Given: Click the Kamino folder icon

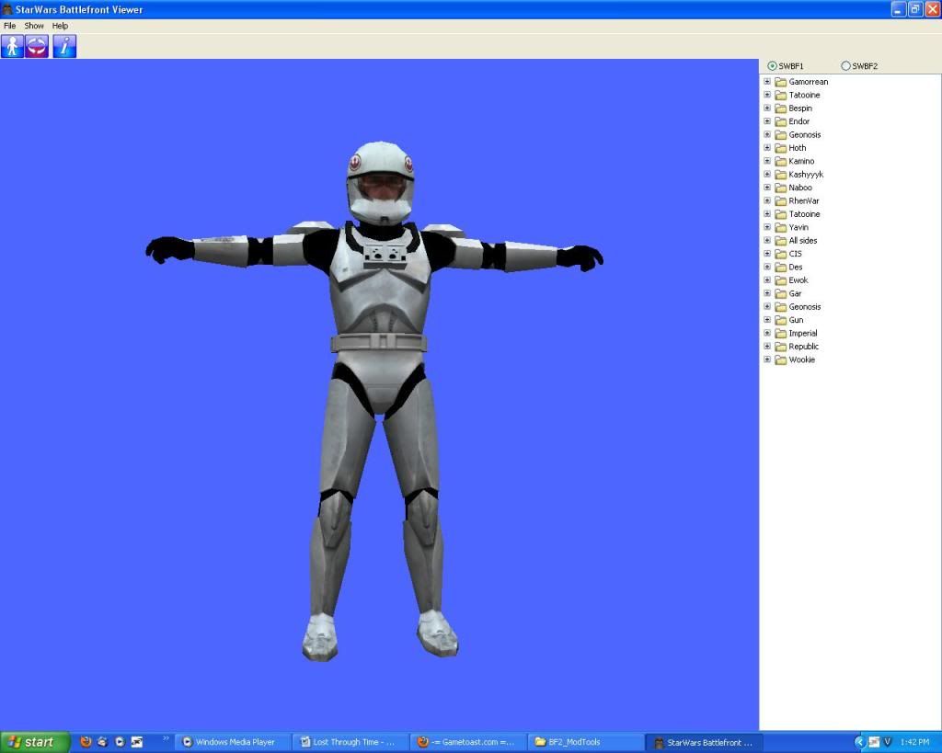Looking at the screenshot, I should (x=780, y=161).
